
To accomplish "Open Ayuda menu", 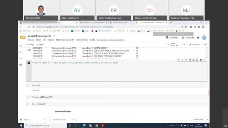I will [92, 40].
